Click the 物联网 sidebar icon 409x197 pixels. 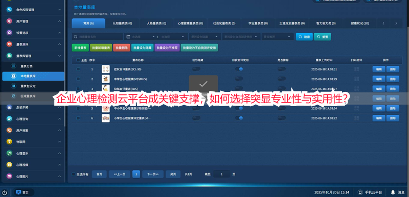coord(9,141)
